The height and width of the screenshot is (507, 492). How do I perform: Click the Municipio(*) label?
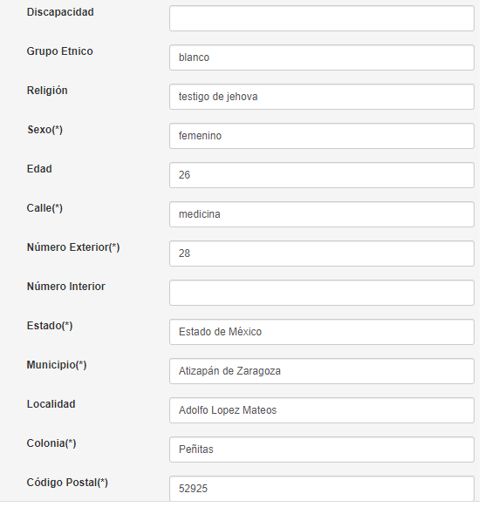coord(57,365)
